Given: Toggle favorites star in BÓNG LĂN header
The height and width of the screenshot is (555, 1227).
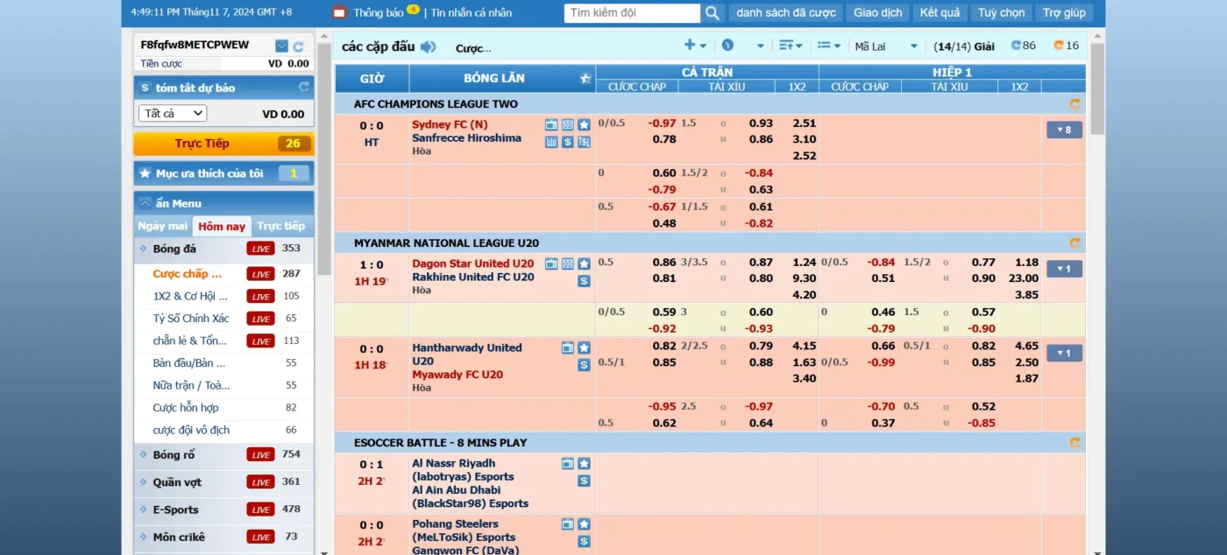Looking at the screenshot, I should point(585,79).
